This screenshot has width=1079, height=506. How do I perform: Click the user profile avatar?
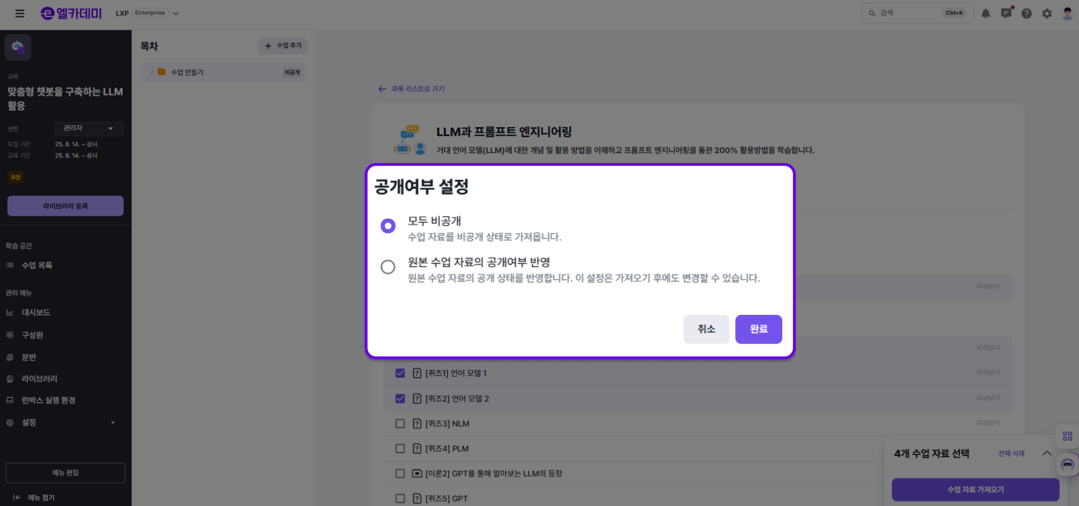tap(1067, 13)
